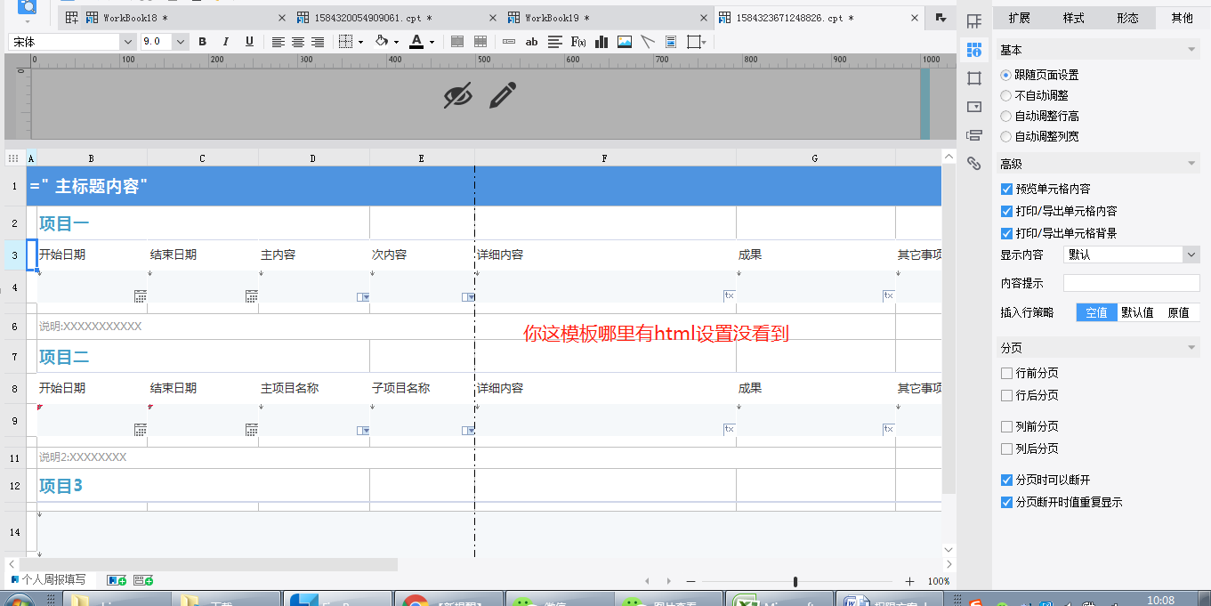
Task: Open condition attributes panel icon
Action: pos(974,135)
